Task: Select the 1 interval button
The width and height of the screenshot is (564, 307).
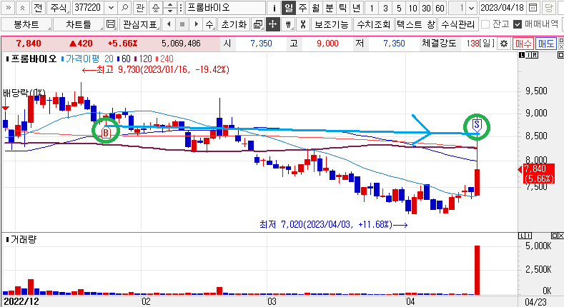Action: (372, 8)
